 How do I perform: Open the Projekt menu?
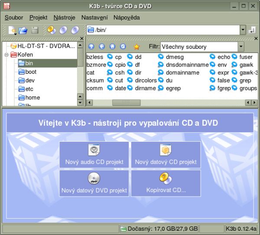point(38,18)
